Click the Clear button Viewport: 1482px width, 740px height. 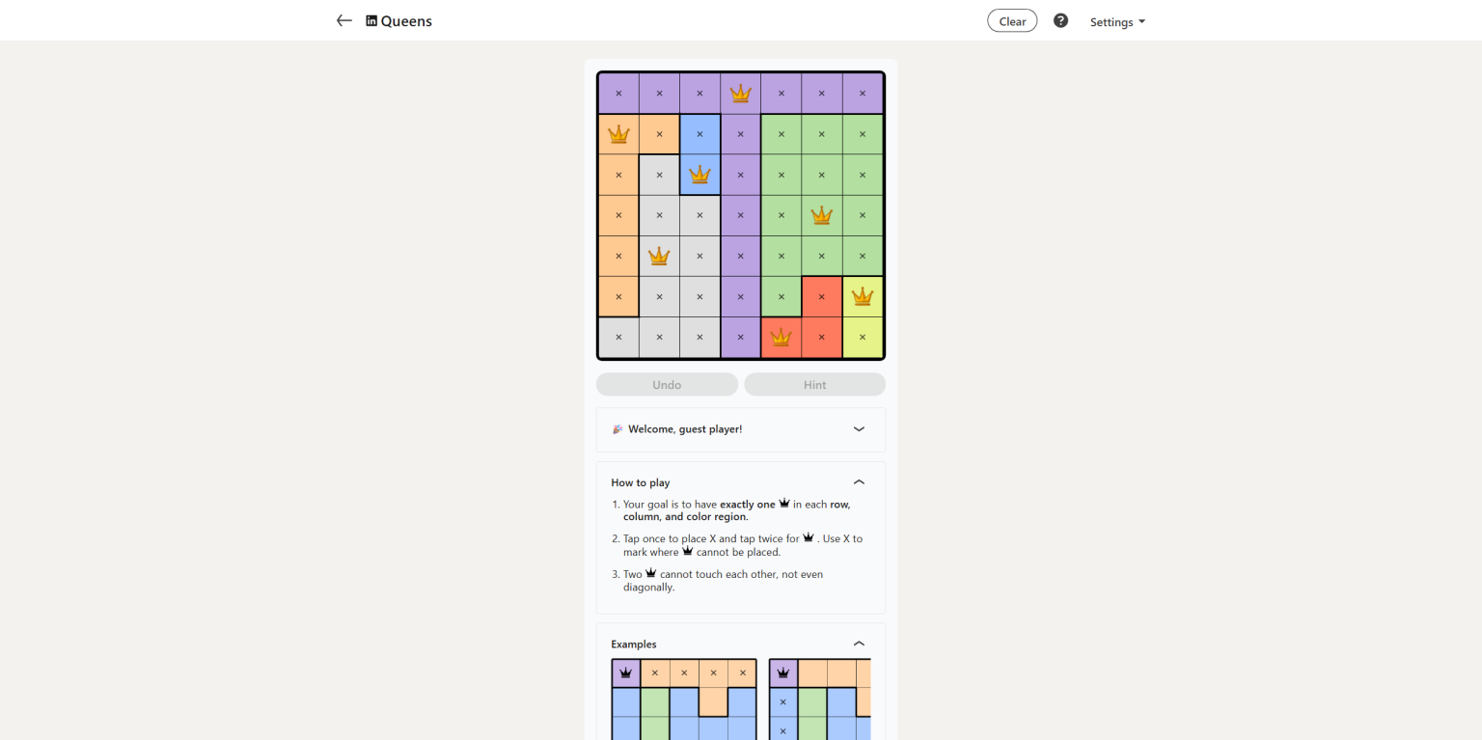[x=1011, y=19]
